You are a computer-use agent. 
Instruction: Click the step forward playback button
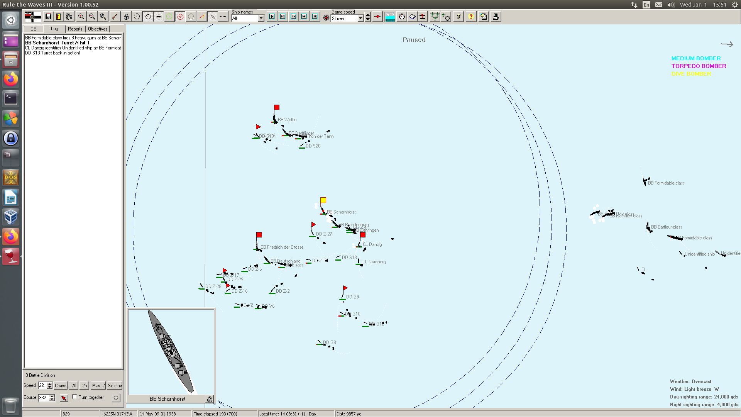pos(294,17)
